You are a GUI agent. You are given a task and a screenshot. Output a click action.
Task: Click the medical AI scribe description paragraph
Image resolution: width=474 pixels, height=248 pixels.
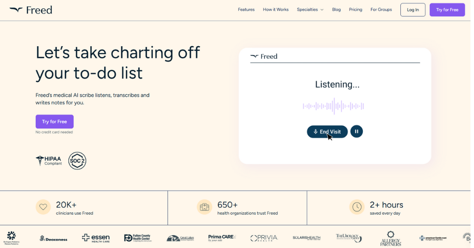click(93, 99)
